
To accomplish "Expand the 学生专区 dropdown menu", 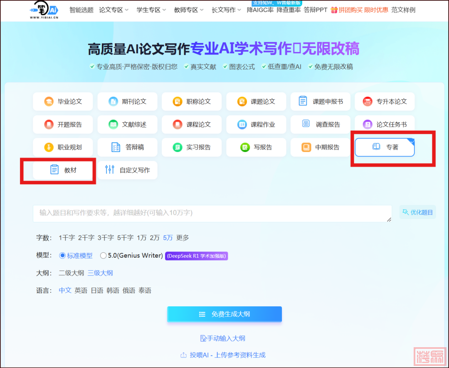I will [151, 10].
